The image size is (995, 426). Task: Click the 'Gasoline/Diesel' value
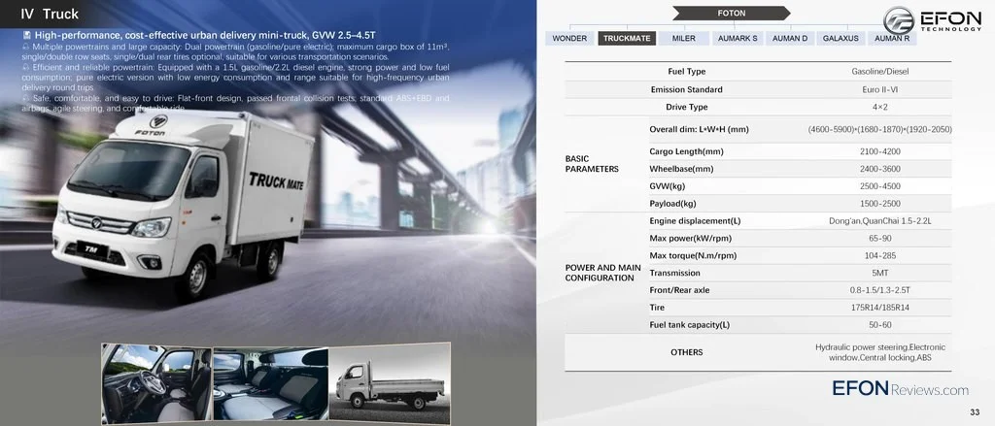tap(879, 72)
